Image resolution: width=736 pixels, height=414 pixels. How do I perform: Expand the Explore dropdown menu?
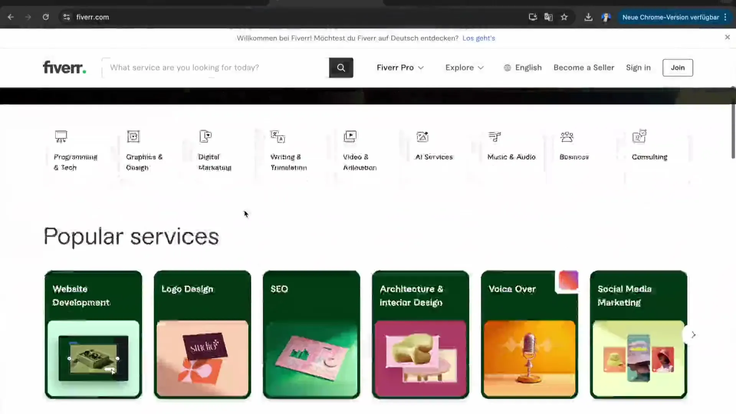[464, 68]
